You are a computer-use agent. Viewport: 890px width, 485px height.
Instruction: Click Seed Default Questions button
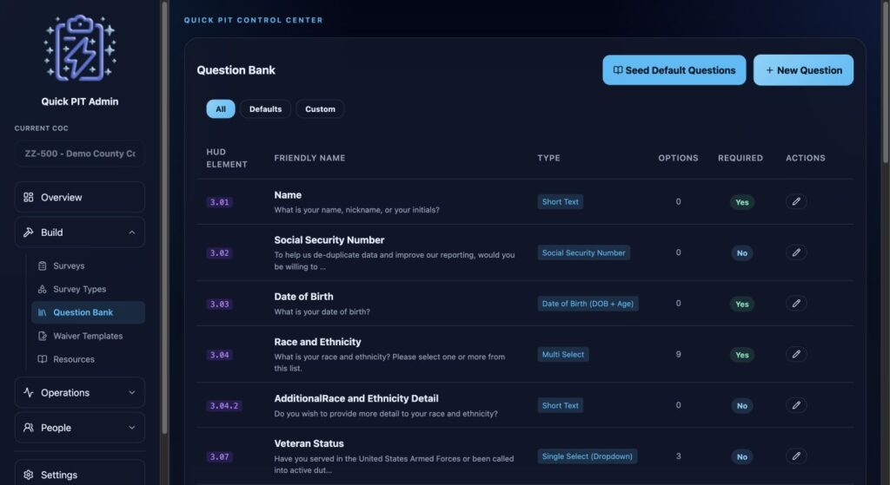click(674, 70)
